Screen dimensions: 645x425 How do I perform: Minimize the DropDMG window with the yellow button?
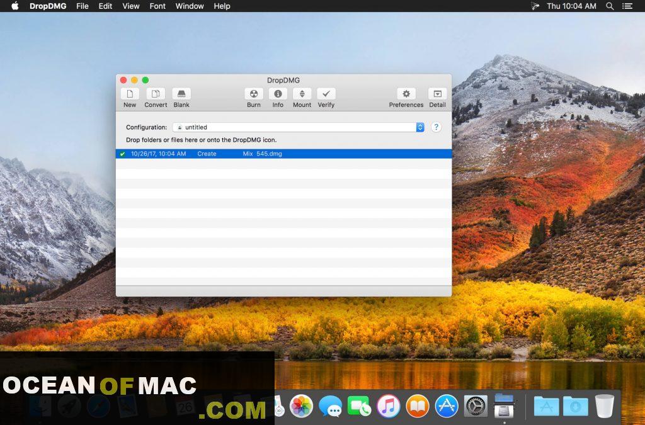[x=134, y=80]
